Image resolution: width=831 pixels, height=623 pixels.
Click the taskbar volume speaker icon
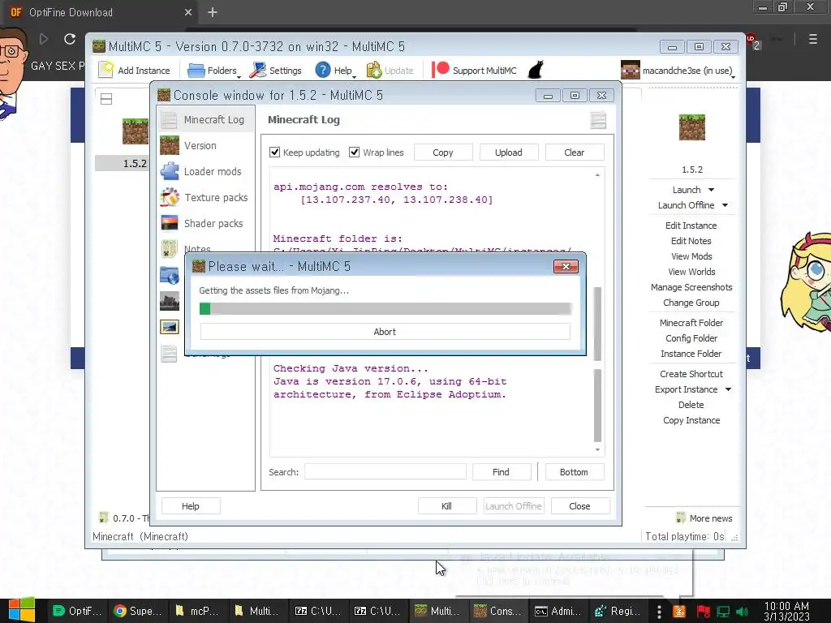(742, 612)
